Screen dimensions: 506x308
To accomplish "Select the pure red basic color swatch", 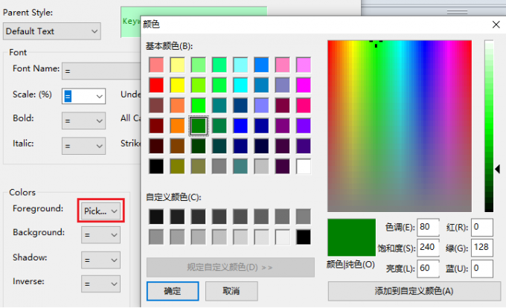I will click(156, 85).
